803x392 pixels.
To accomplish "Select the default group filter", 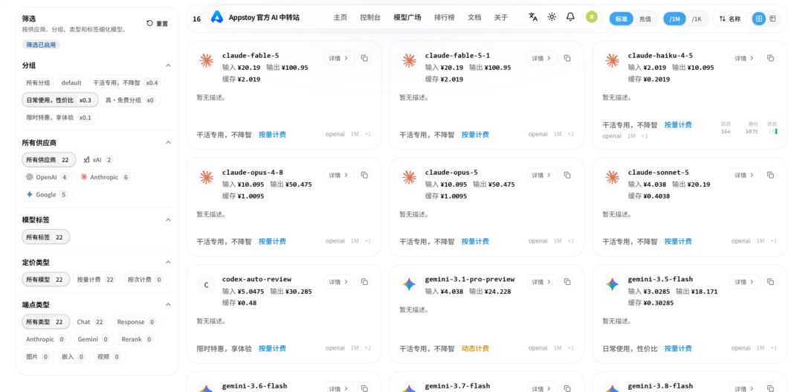I will pyautogui.click(x=71, y=83).
